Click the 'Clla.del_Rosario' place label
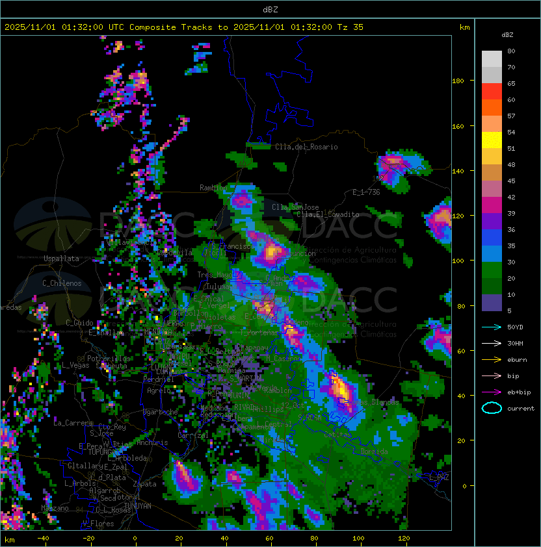 click(x=306, y=147)
